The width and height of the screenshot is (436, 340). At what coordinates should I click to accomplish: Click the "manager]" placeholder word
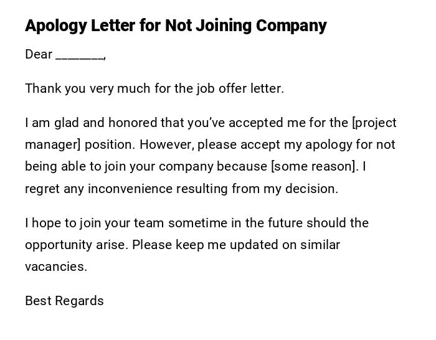(x=53, y=145)
